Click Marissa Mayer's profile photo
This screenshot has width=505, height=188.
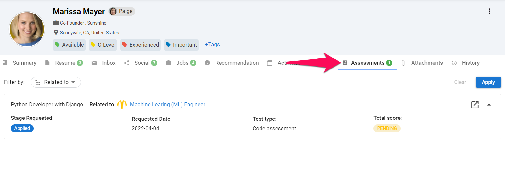pyautogui.click(x=27, y=29)
